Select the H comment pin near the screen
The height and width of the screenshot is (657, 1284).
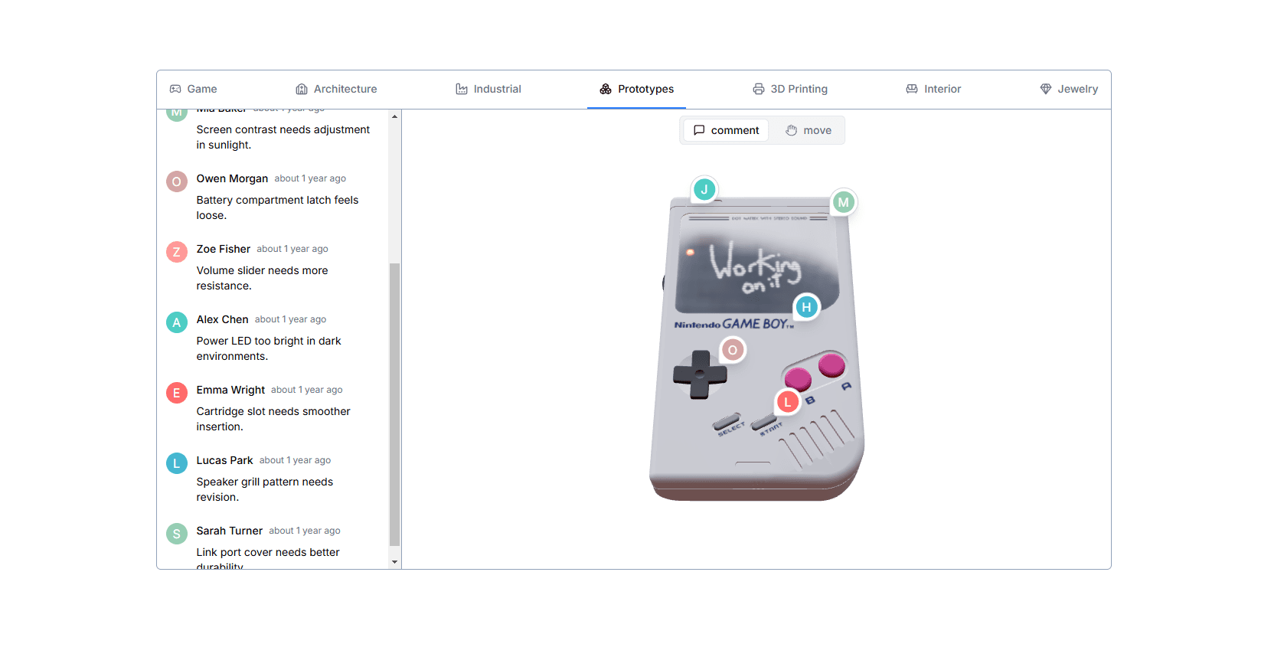pos(806,307)
